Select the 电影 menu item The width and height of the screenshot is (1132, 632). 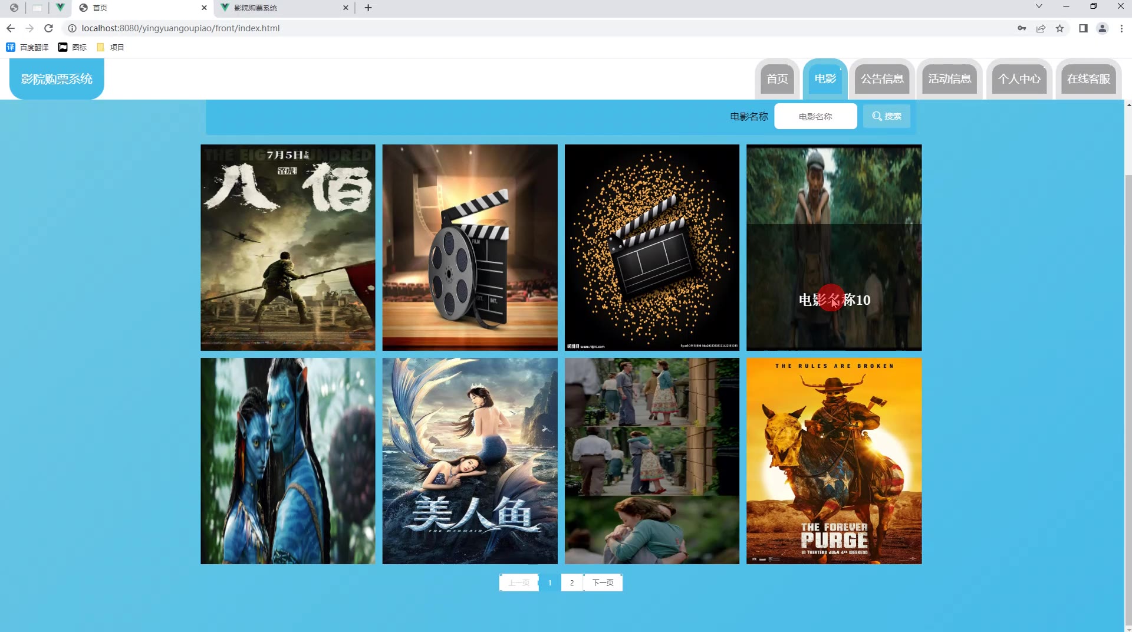pyautogui.click(x=825, y=79)
